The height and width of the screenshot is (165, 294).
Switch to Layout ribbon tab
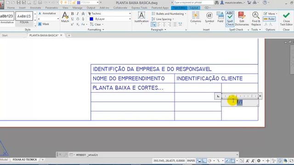(194, 8)
